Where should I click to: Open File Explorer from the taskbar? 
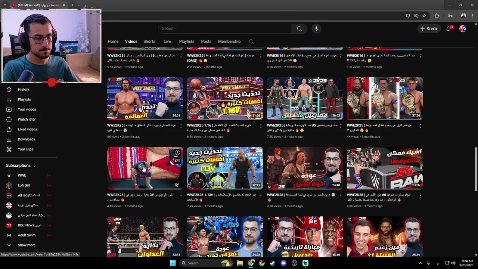(x=240, y=263)
